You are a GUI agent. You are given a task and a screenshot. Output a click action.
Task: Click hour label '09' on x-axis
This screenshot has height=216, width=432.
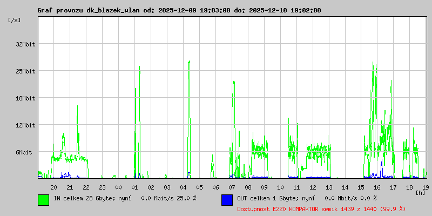point(264,187)
